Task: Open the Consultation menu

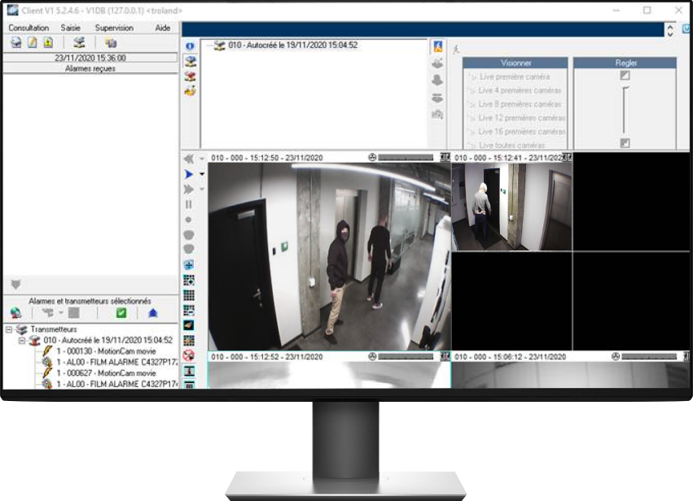Action: pos(29,28)
